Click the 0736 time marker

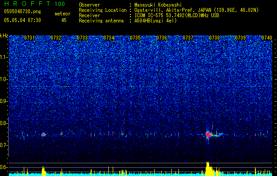[x=162, y=38]
